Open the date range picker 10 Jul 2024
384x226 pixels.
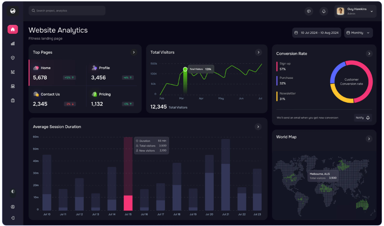pos(316,33)
